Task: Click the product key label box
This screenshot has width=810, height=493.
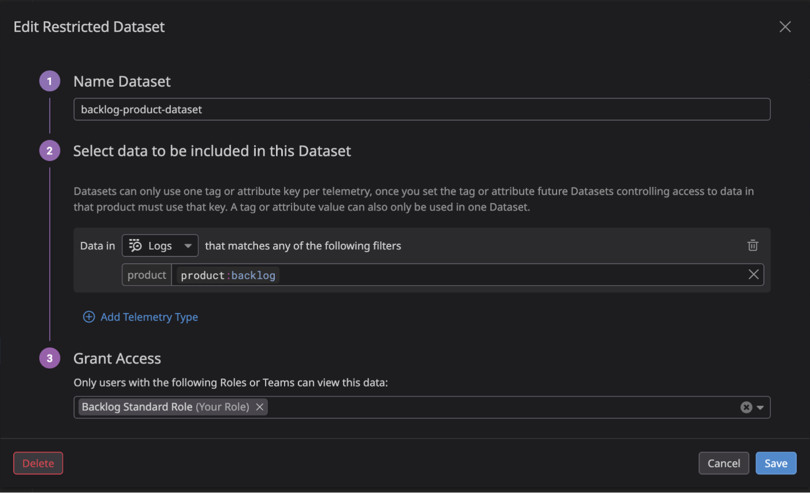Action: point(147,275)
